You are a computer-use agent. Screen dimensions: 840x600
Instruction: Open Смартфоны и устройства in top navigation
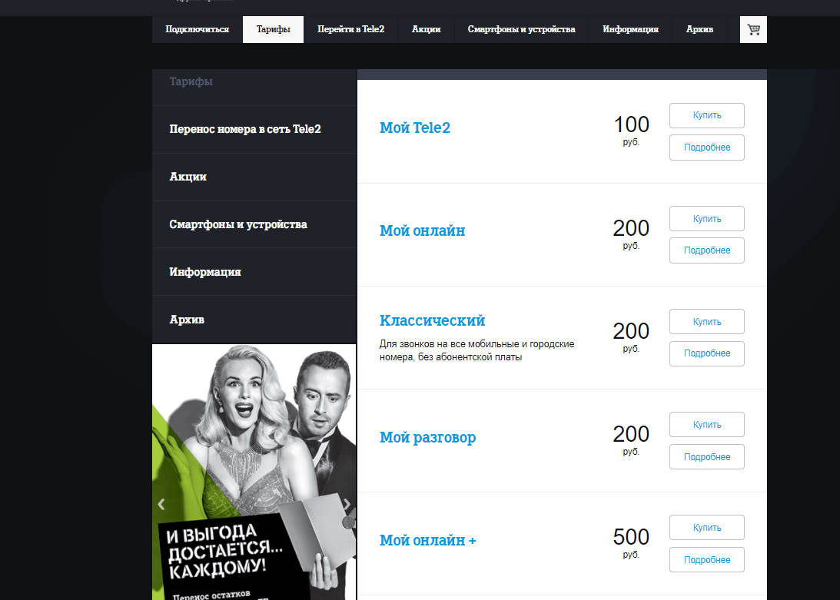coord(521,29)
